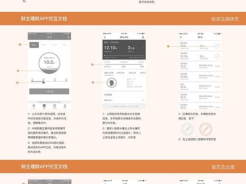246x184 pixels.
Task: Tap the back arrow in the right list mockup
Action: (181, 37)
